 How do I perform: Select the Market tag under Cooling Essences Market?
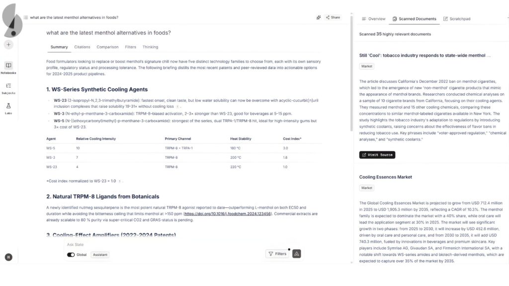click(366, 188)
